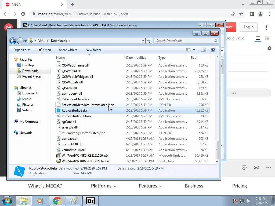
Task: Select StudioStringsUntranslated.json file
Action: (132, 133)
